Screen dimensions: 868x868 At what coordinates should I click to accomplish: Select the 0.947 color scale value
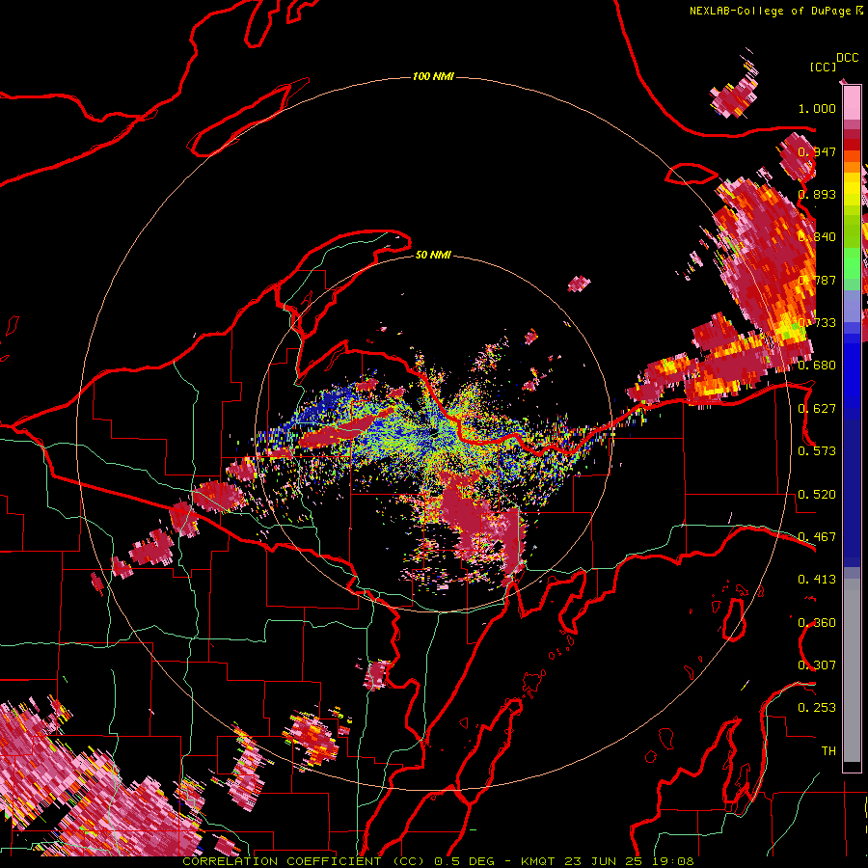coord(817,151)
